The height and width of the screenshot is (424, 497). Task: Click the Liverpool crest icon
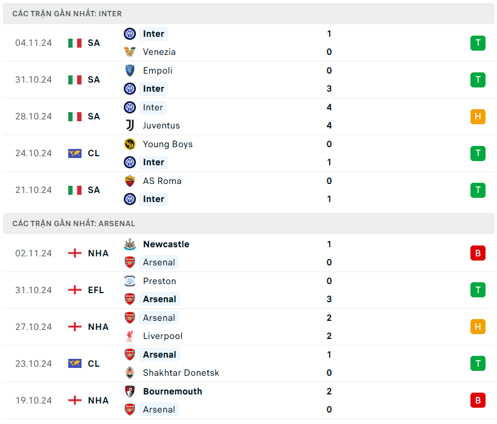coord(130,336)
